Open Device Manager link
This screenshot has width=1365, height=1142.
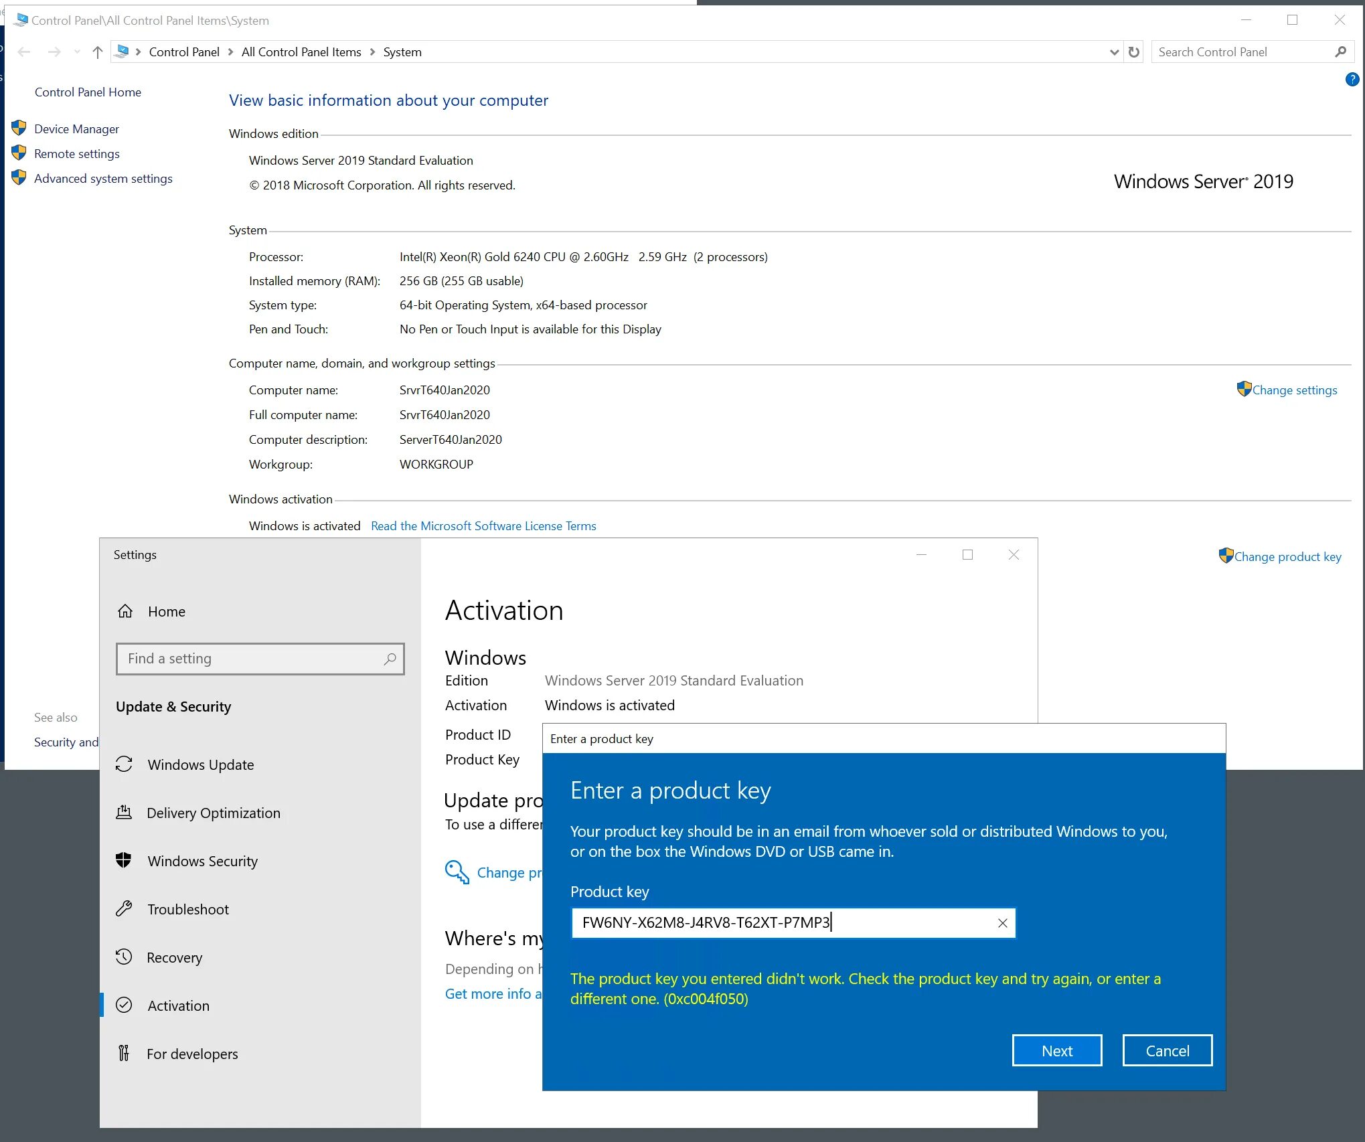coord(77,129)
